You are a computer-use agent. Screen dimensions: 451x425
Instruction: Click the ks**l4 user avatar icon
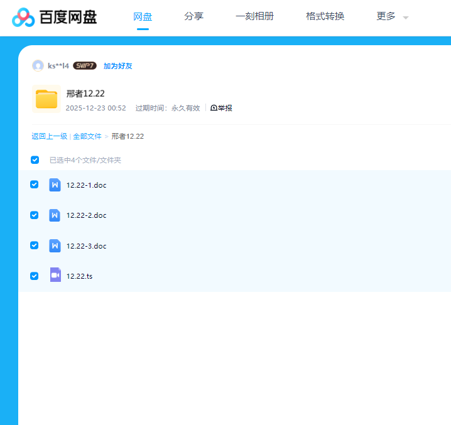point(38,66)
